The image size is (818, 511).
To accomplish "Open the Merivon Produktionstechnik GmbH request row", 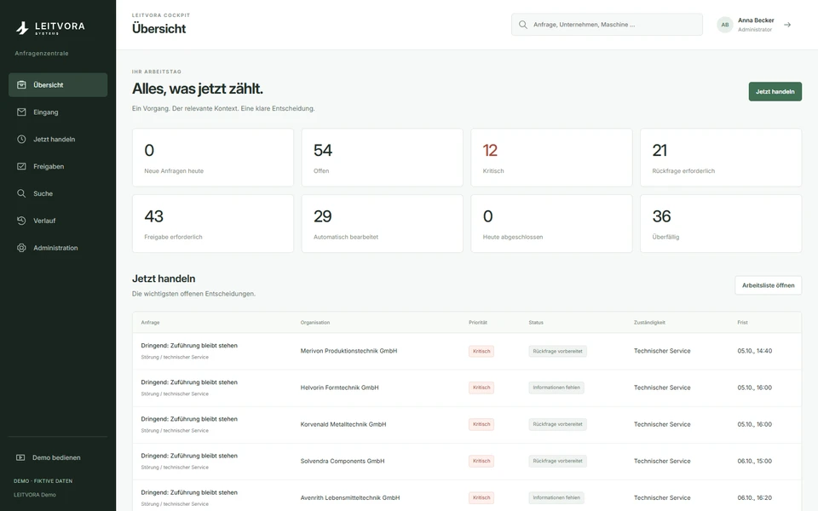I will tap(467, 351).
